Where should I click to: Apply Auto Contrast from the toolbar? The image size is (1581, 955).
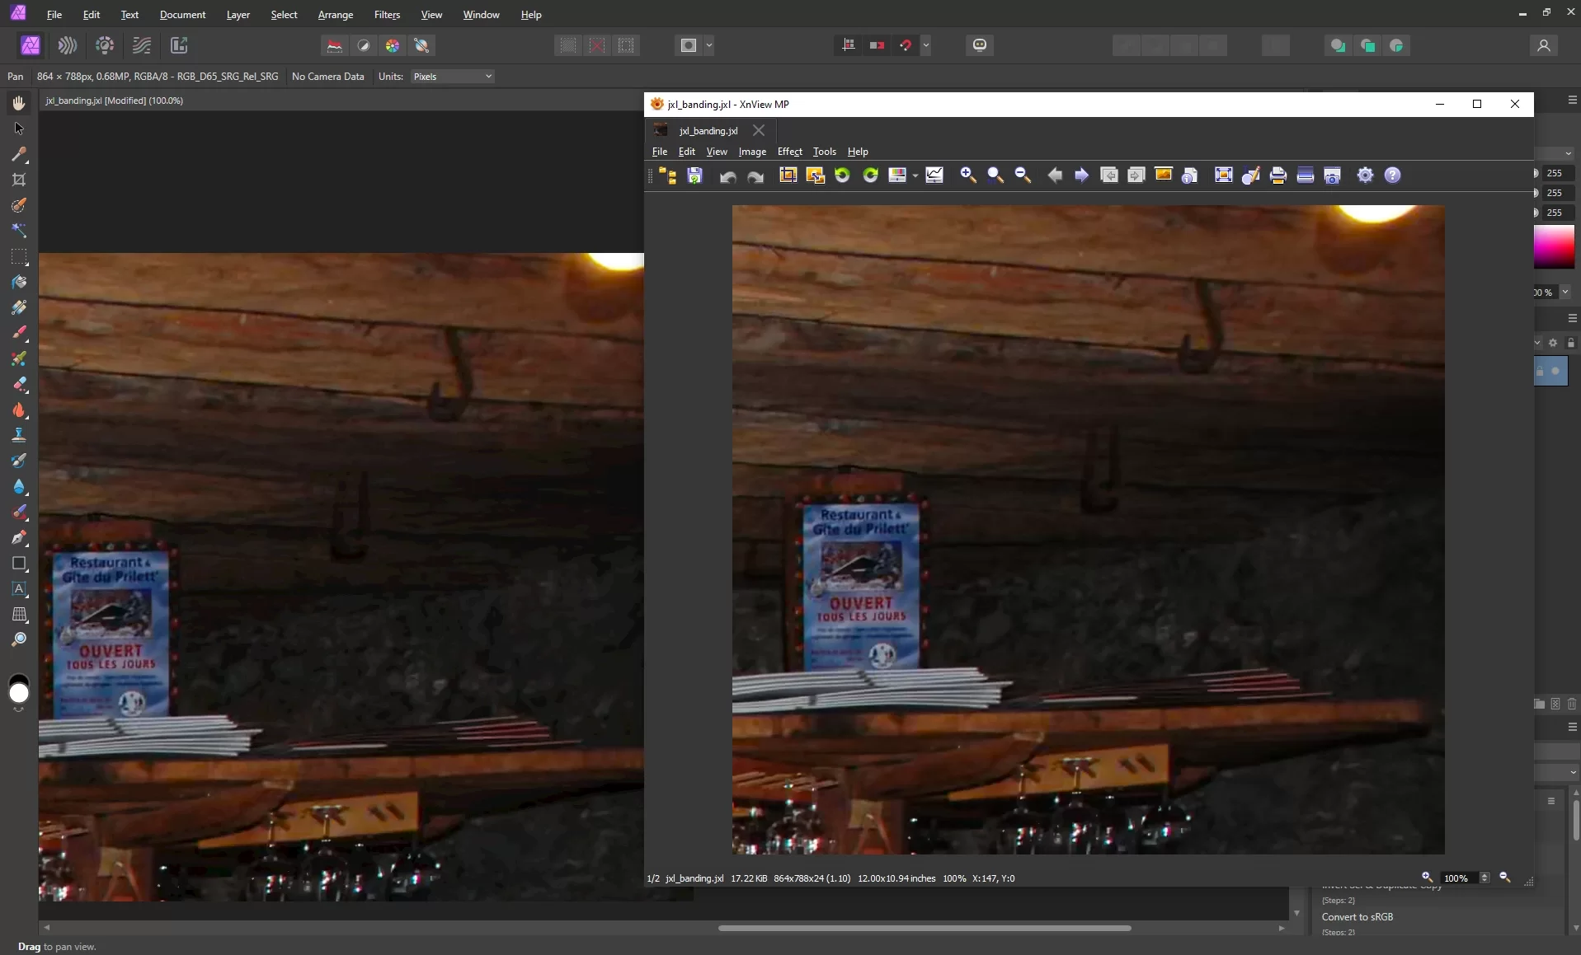(x=363, y=45)
